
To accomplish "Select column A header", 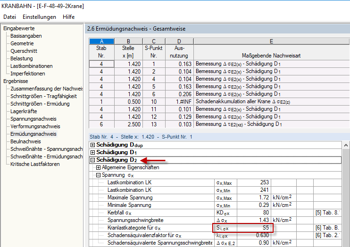I will (x=101, y=41).
